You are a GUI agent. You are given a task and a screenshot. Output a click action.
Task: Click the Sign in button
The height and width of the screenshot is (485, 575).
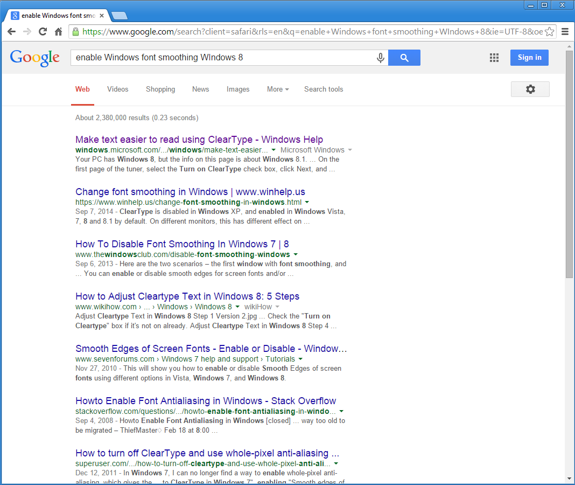[529, 58]
